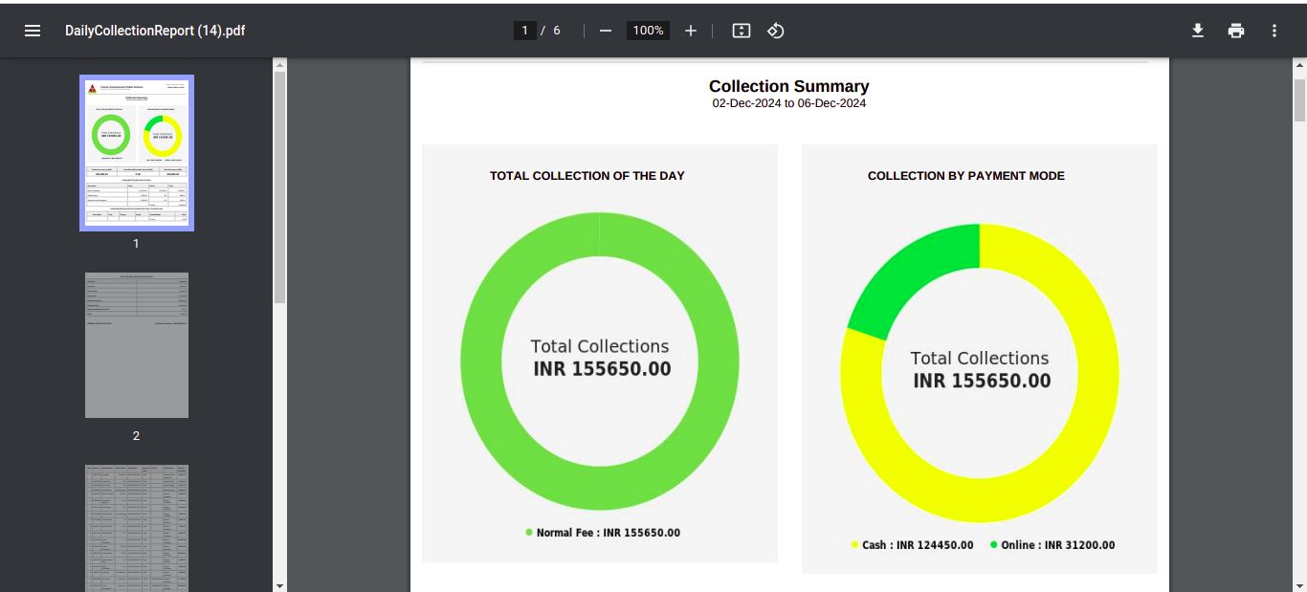Open page 2 thumbnail
The image size is (1307, 592).
[137, 345]
